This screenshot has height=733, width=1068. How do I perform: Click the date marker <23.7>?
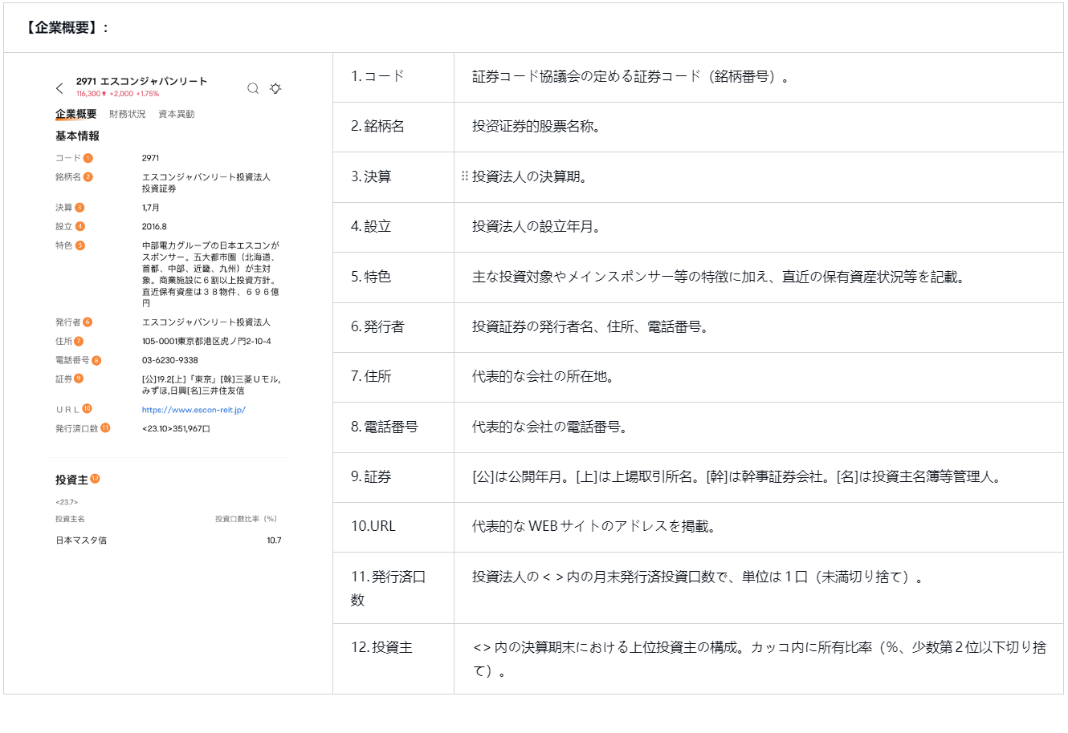(67, 503)
